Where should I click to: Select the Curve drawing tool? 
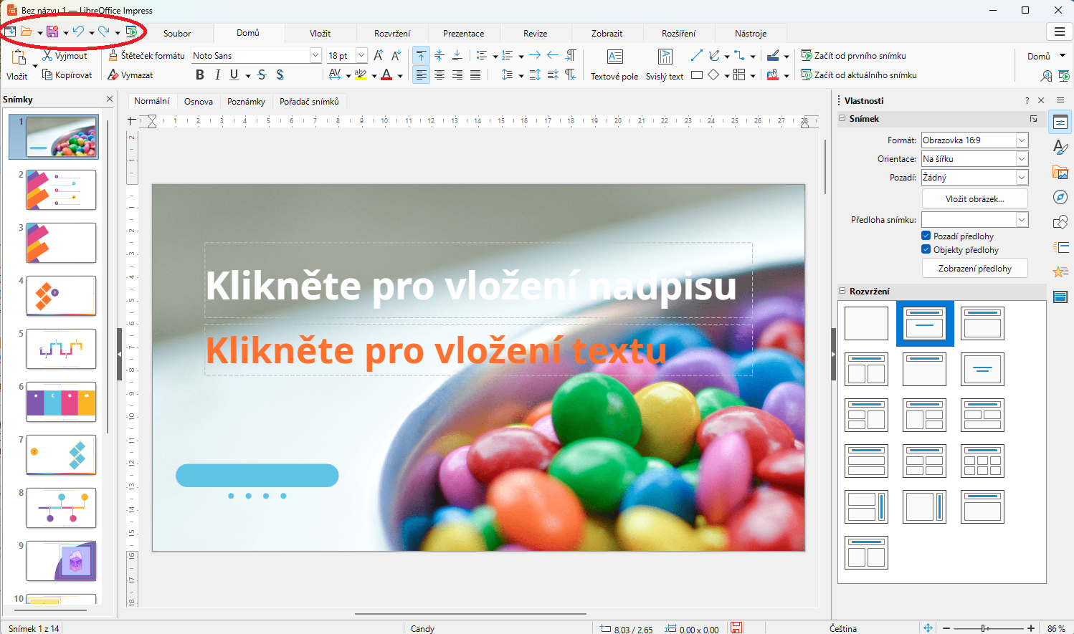point(714,55)
